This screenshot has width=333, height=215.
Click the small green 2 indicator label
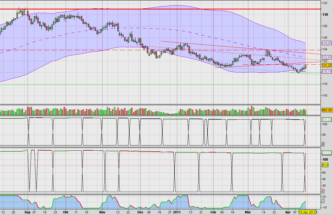tap(324, 201)
